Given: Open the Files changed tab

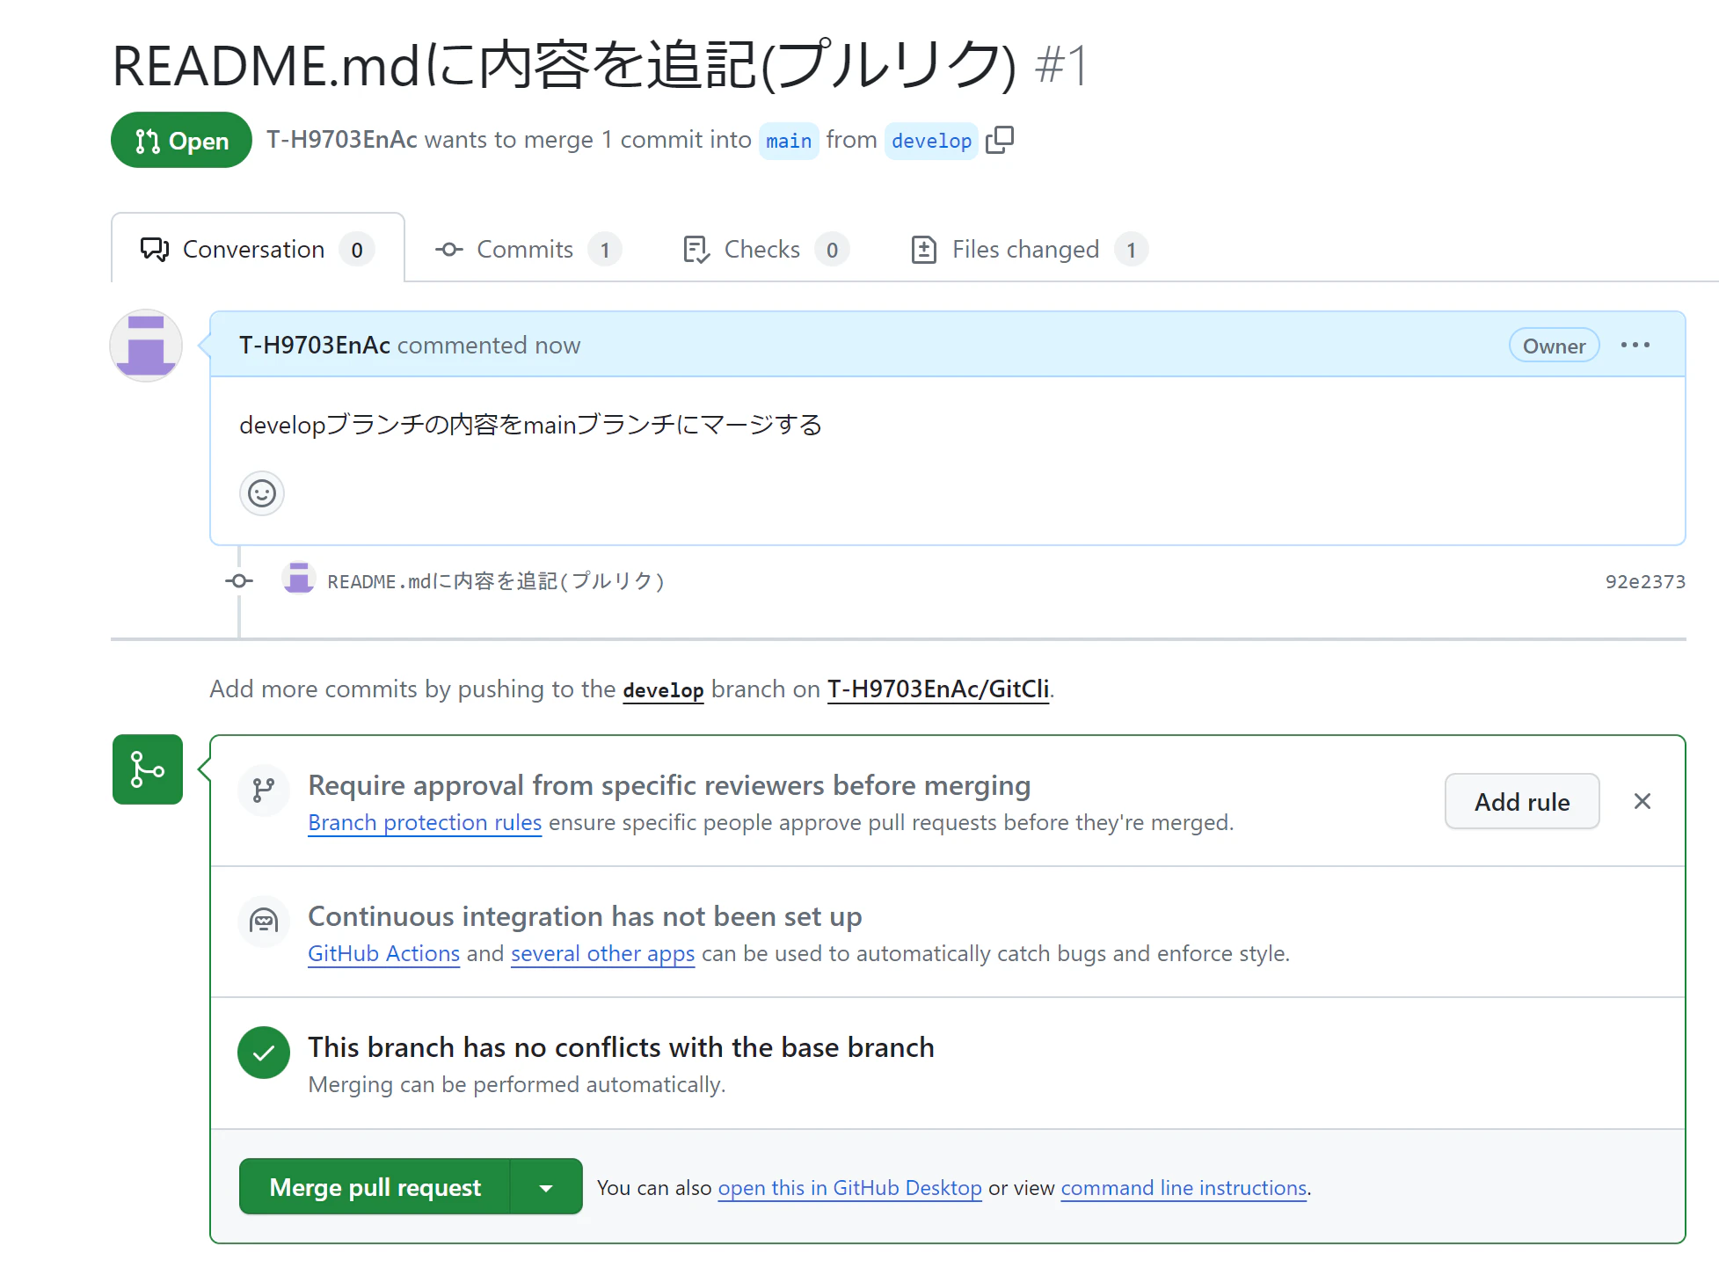Looking at the screenshot, I should point(1027,250).
